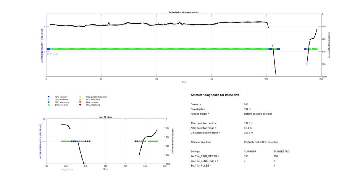355x184 pixels.
Task: Click the yellow triangle 'BOD, possibly false return' marker
Action: [80, 97]
